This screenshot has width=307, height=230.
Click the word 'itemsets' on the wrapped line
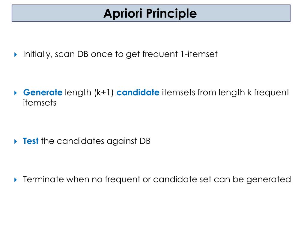click(x=40, y=103)
